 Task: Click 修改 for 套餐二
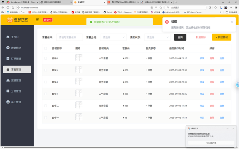pos(202,106)
